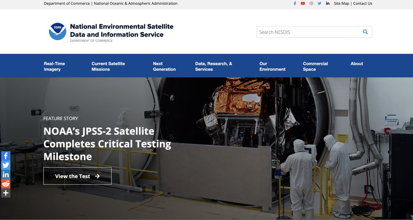The height and width of the screenshot is (220, 413).
Task: Click the JPSS-2 Satellite headline
Action: (x=107, y=144)
